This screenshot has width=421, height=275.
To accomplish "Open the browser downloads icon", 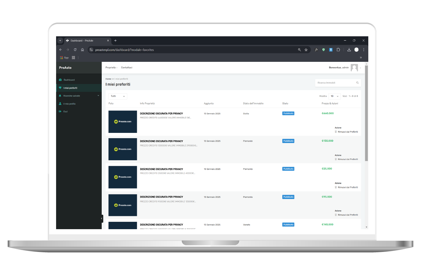I will point(349,50).
